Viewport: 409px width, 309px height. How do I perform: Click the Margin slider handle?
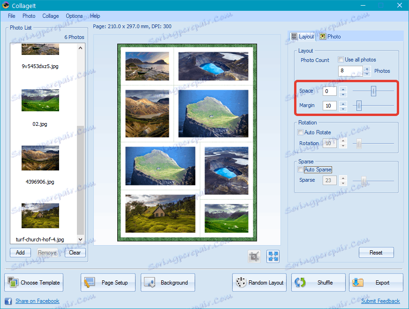pyautogui.click(x=359, y=106)
